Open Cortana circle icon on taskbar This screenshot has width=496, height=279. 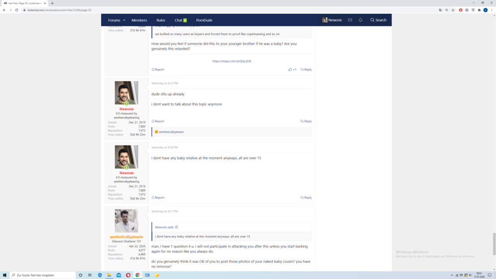(80, 275)
